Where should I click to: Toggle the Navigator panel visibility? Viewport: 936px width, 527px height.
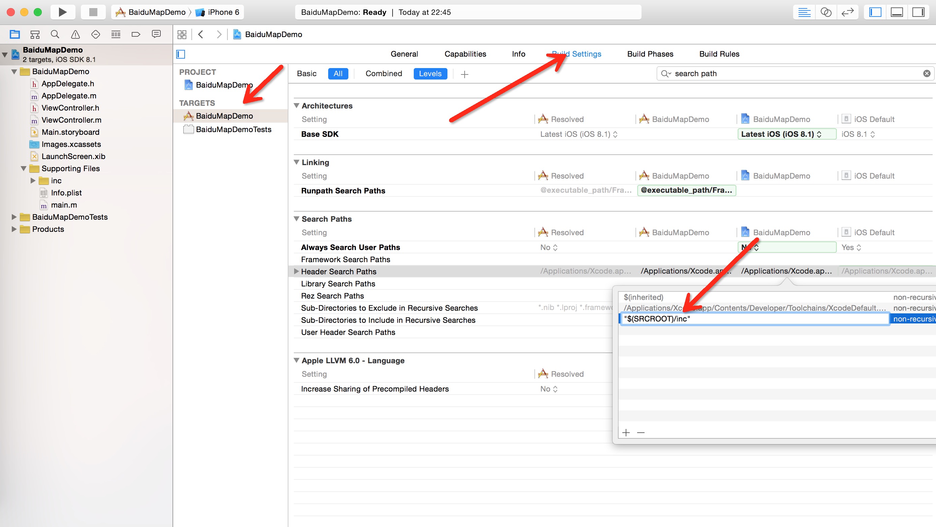[x=875, y=12]
